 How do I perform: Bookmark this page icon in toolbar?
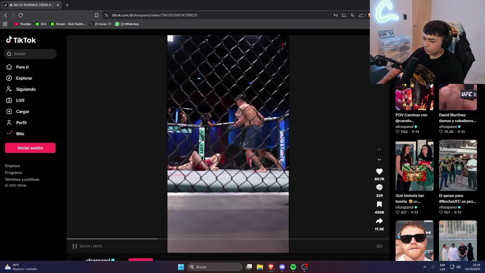click(x=96, y=15)
